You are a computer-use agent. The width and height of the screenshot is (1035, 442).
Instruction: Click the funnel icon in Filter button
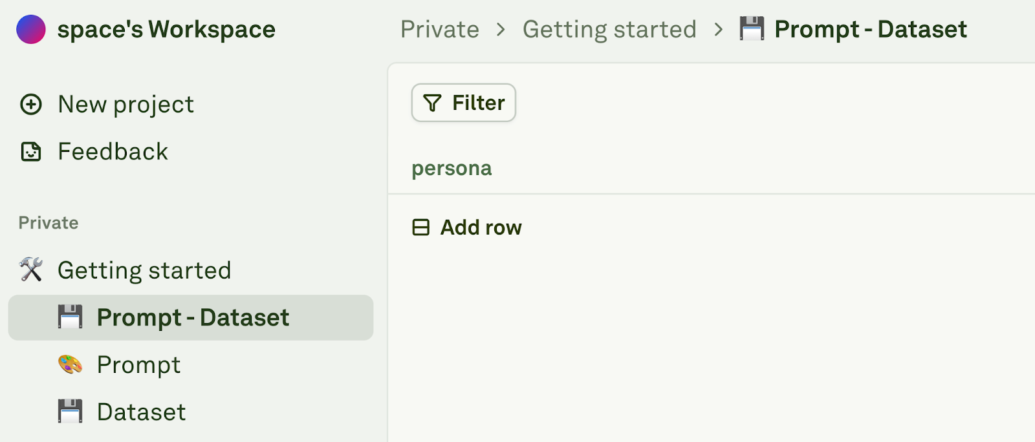pyautogui.click(x=432, y=103)
